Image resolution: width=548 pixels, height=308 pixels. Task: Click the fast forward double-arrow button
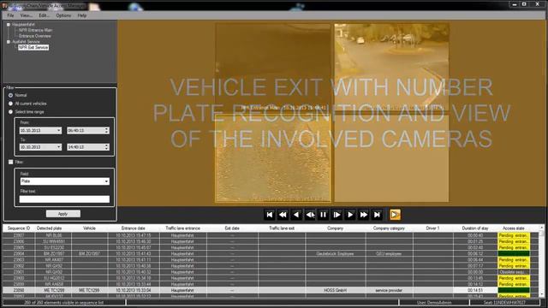tap(363, 215)
